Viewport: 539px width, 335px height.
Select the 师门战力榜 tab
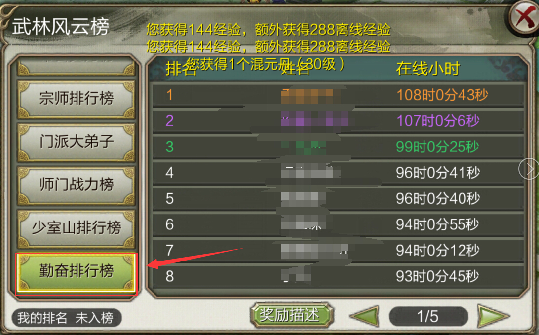(77, 186)
